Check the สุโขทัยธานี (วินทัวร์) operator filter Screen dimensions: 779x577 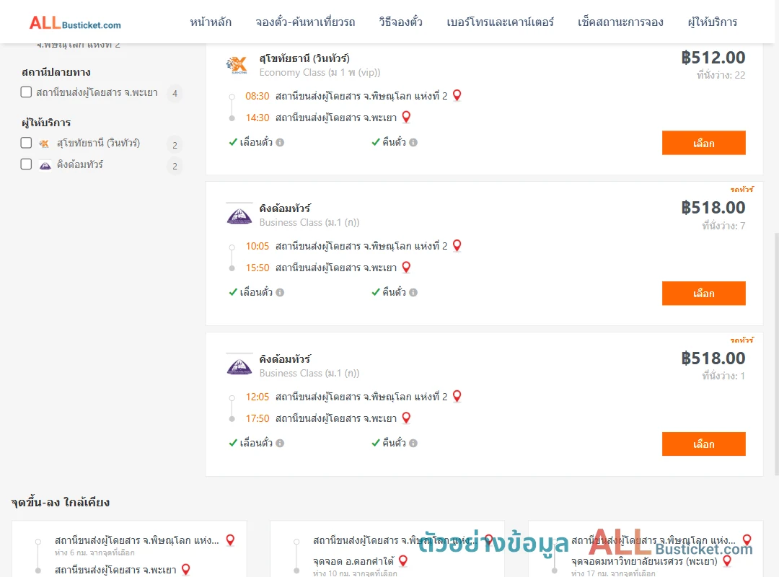coord(27,143)
